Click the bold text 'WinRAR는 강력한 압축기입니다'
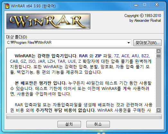Screen dimensions: 168x134 (46, 56)
